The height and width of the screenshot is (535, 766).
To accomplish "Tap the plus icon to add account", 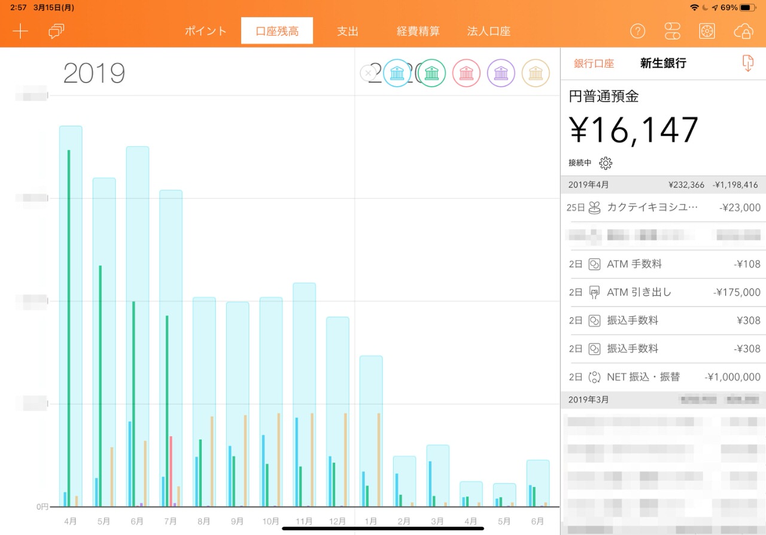I will 20,32.
